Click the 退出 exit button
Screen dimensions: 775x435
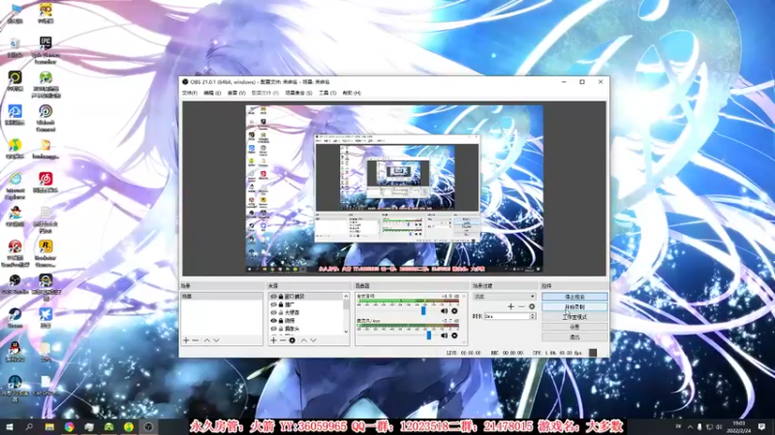pyautogui.click(x=574, y=336)
